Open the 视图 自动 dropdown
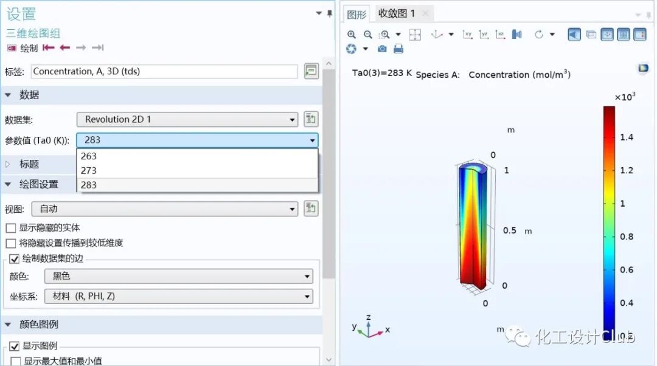The width and height of the screenshot is (657, 366). [164, 209]
